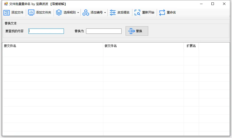The width and height of the screenshot is (232, 138).
Task: Sort by the 原文件名 column header
Action: [53, 46]
